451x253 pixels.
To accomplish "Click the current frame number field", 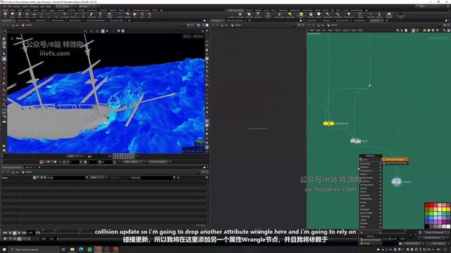I will pyautogui.click(x=30, y=233).
